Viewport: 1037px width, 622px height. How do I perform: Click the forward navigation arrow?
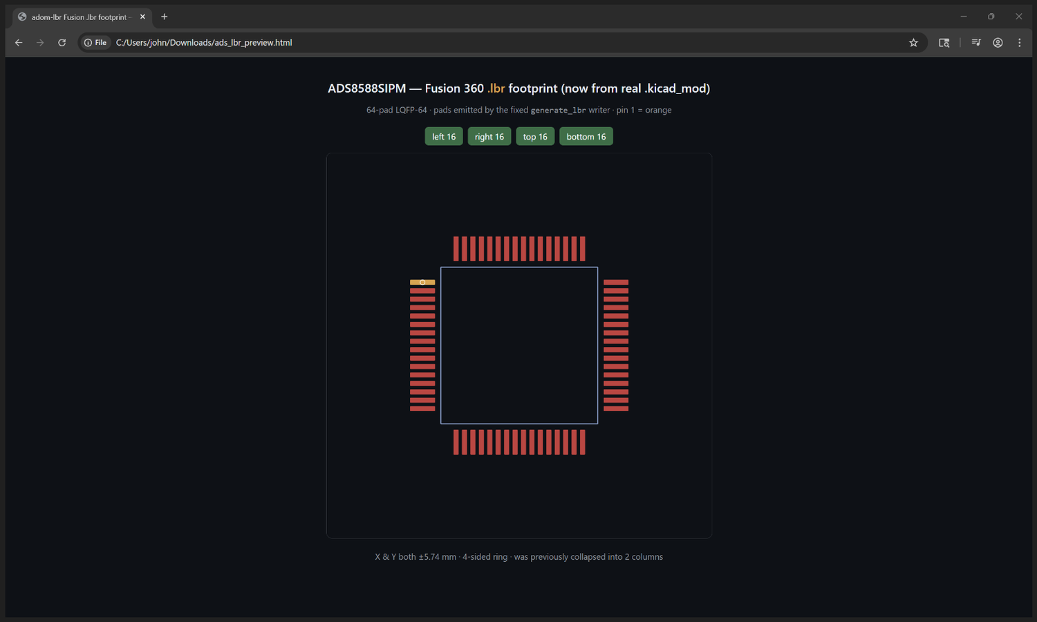point(40,43)
